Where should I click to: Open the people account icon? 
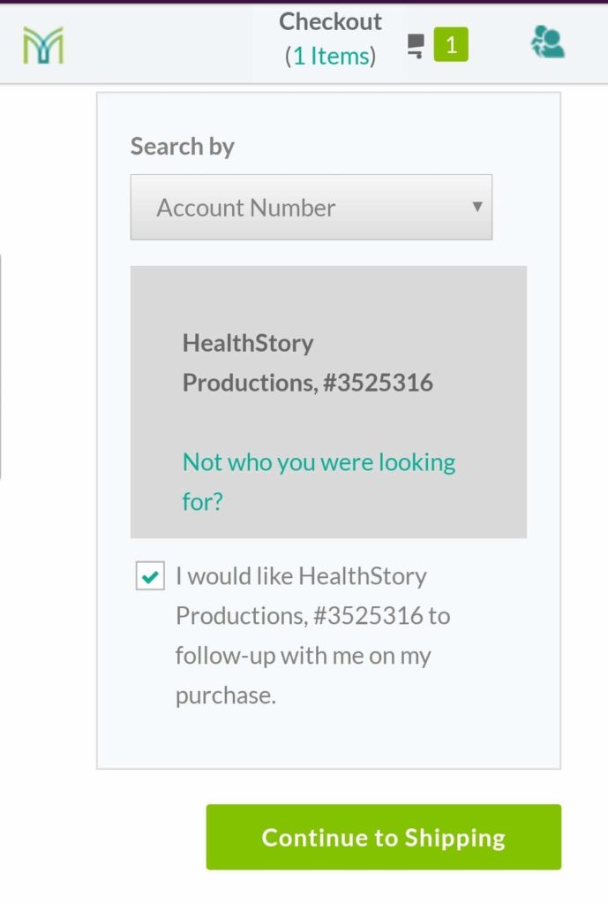(547, 42)
